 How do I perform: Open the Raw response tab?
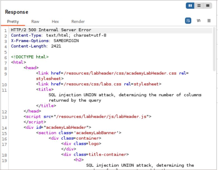click(x=35, y=22)
